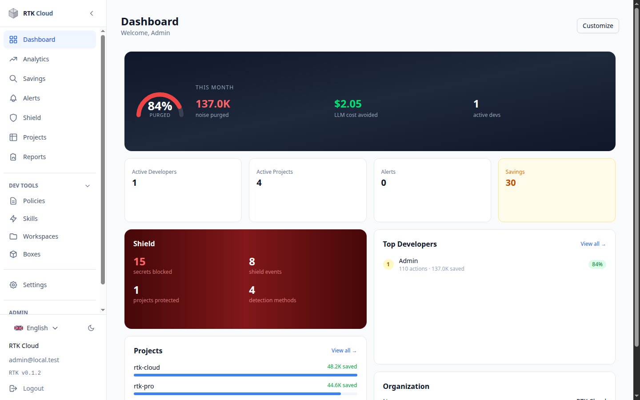Viewport: 640px width, 400px height.
Task: Open Projects from the sidebar
Action: point(50,137)
